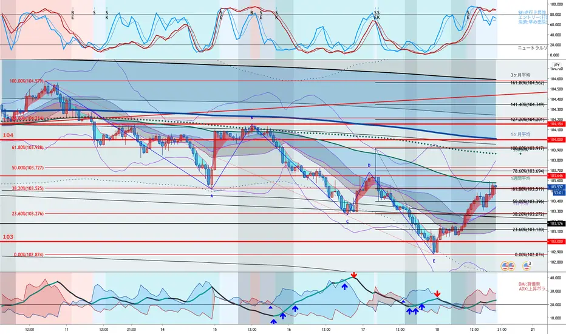Viewport: 566px width, 334px height.
Task: Click 104.500 on the price scale
Action: pyautogui.click(x=557, y=89)
